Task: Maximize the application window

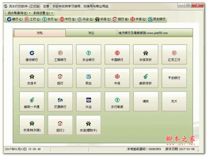Action: 188,5
